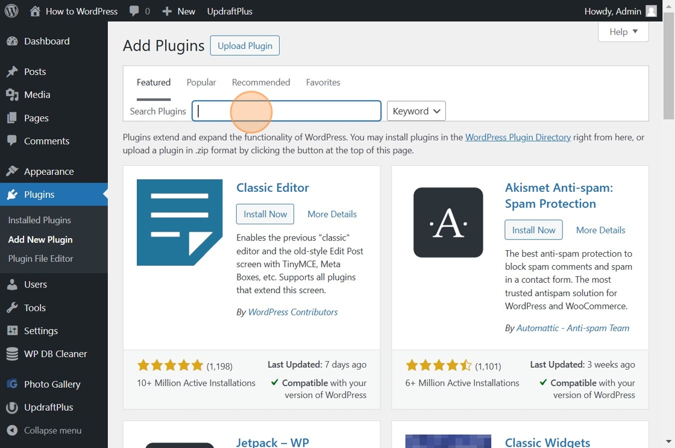The width and height of the screenshot is (675, 448).
Task: Open Installed Plugins submenu item
Action: pyautogui.click(x=40, y=220)
